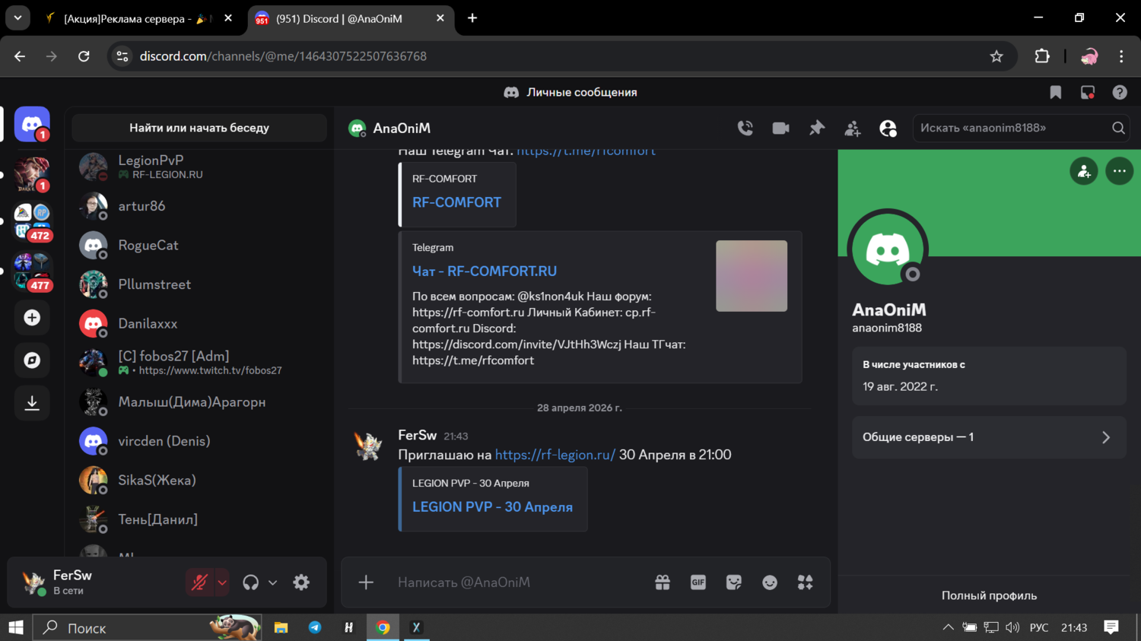Viewport: 1141px width, 641px height.
Task: Expand mutual servers — 1 row
Action: [x=989, y=437]
